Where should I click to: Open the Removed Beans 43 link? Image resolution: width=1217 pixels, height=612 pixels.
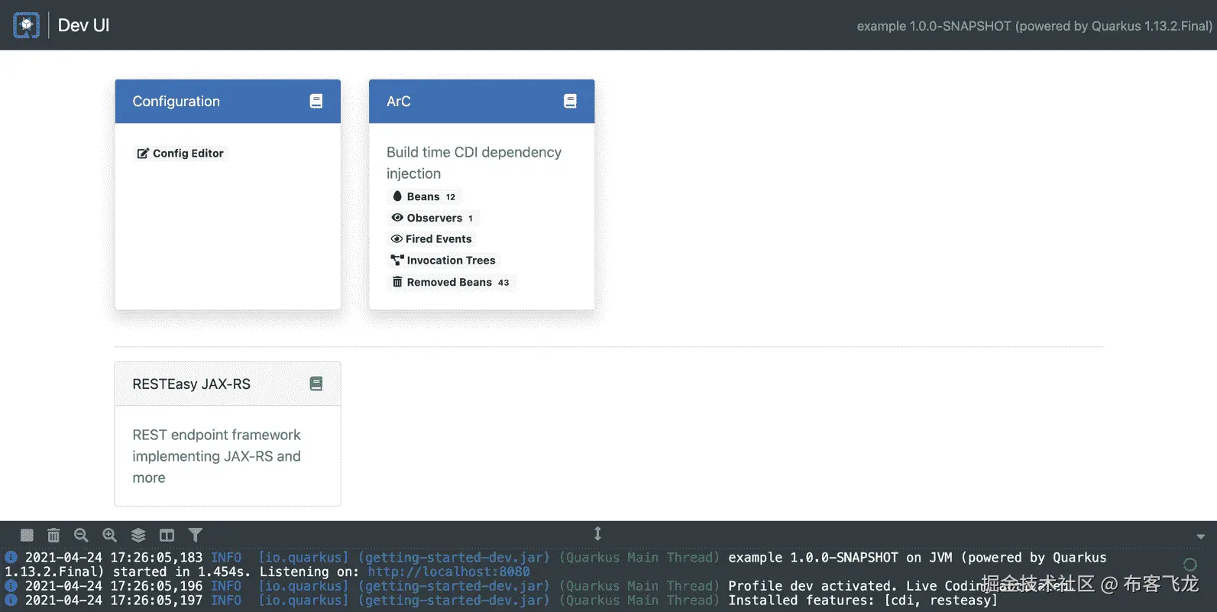(x=451, y=282)
